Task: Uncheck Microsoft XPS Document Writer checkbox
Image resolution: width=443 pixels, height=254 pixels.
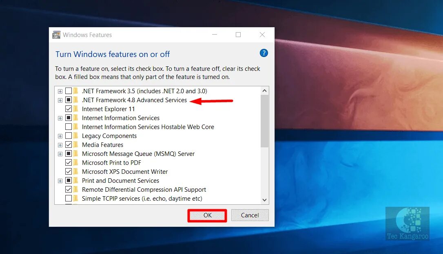Action: [x=69, y=171]
